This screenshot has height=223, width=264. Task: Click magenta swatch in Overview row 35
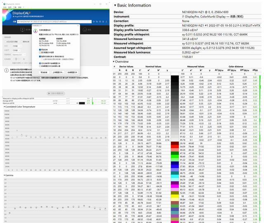[x=175, y=186]
